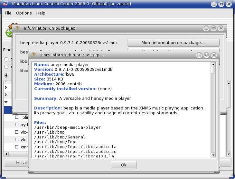
Task: Minimize the Mandriva Control Center window
Action: pyautogui.click(x=214, y=4)
